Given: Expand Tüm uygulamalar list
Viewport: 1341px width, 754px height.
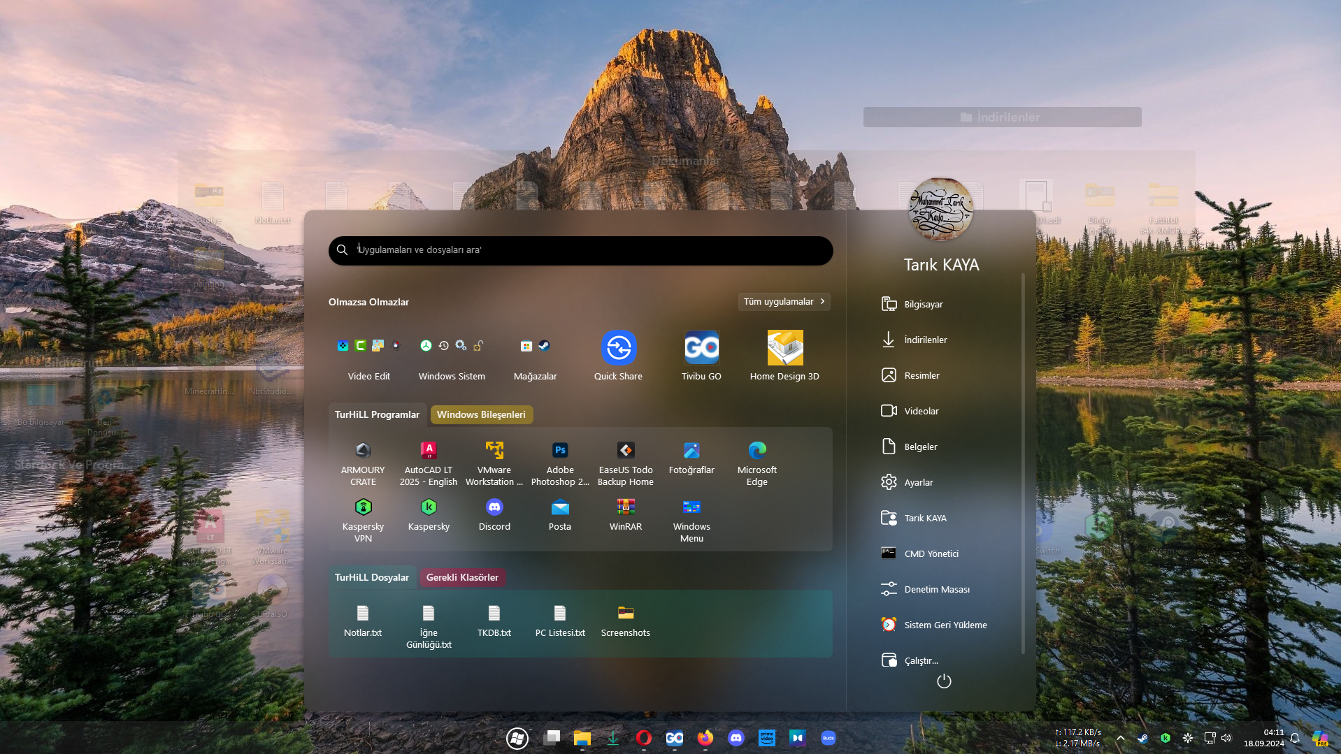Looking at the screenshot, I should coord(784,302).
